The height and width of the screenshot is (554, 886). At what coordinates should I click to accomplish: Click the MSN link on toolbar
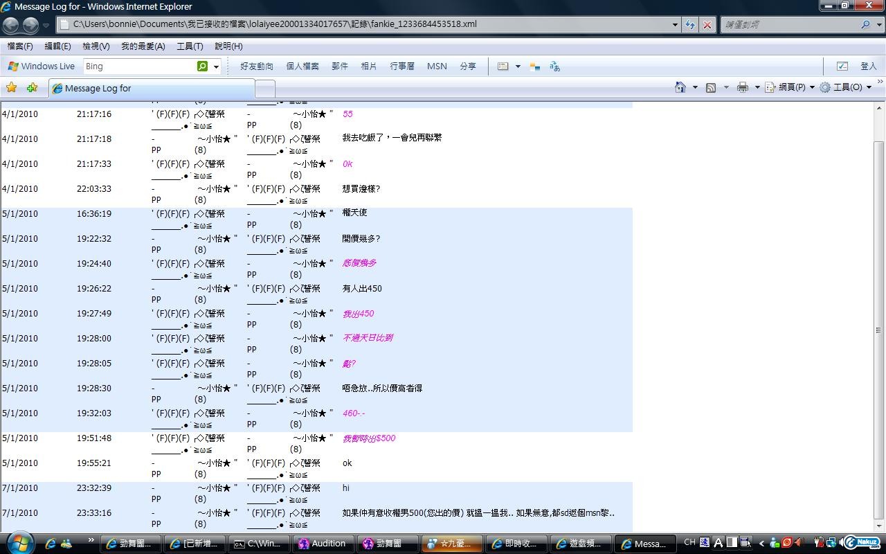[x=437, y=66]
